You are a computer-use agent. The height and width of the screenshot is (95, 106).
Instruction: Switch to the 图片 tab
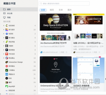tap(70, 10)
